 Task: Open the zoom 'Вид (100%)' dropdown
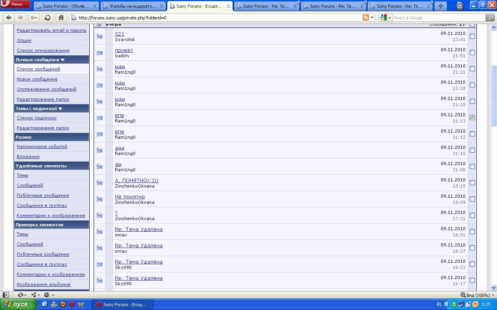[476, 295]
